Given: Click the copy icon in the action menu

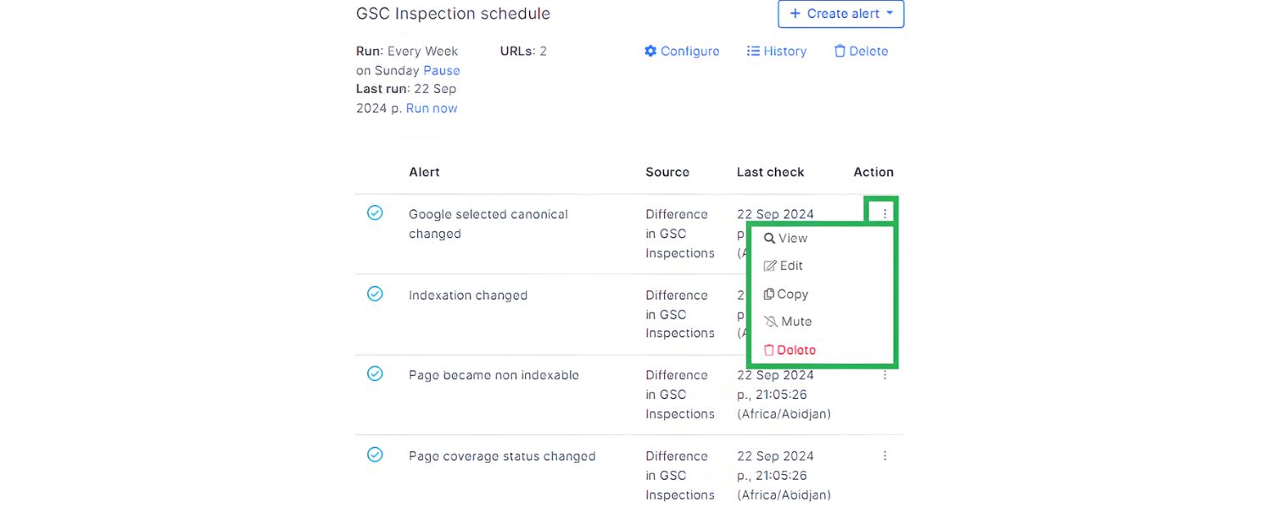Looking at the screenshot, I should 769,294.
